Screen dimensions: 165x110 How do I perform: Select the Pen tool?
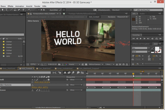coord(2,10)
